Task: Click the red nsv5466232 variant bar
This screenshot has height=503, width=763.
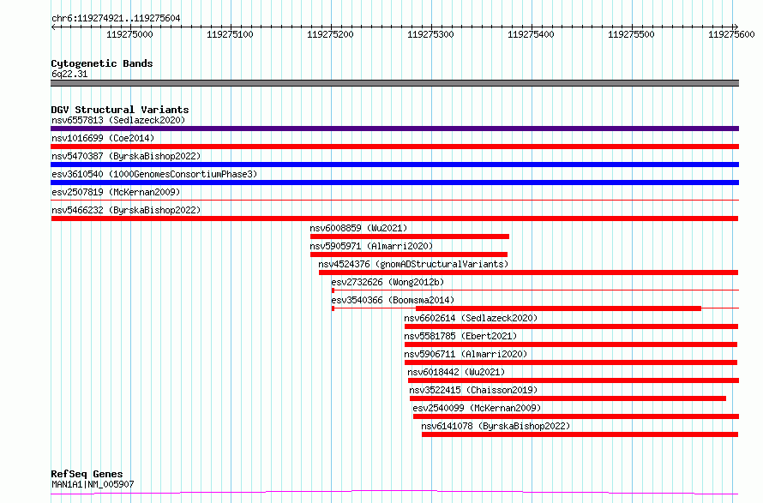Action: click(394, 219)
